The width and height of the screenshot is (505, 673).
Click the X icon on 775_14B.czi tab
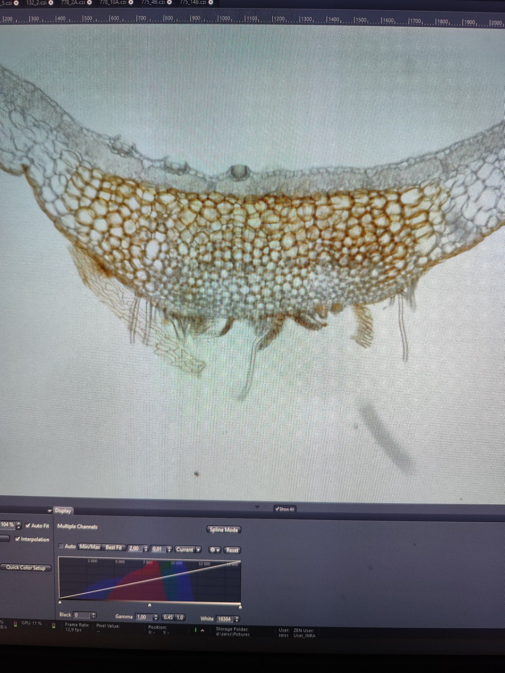tap(211, 2)
